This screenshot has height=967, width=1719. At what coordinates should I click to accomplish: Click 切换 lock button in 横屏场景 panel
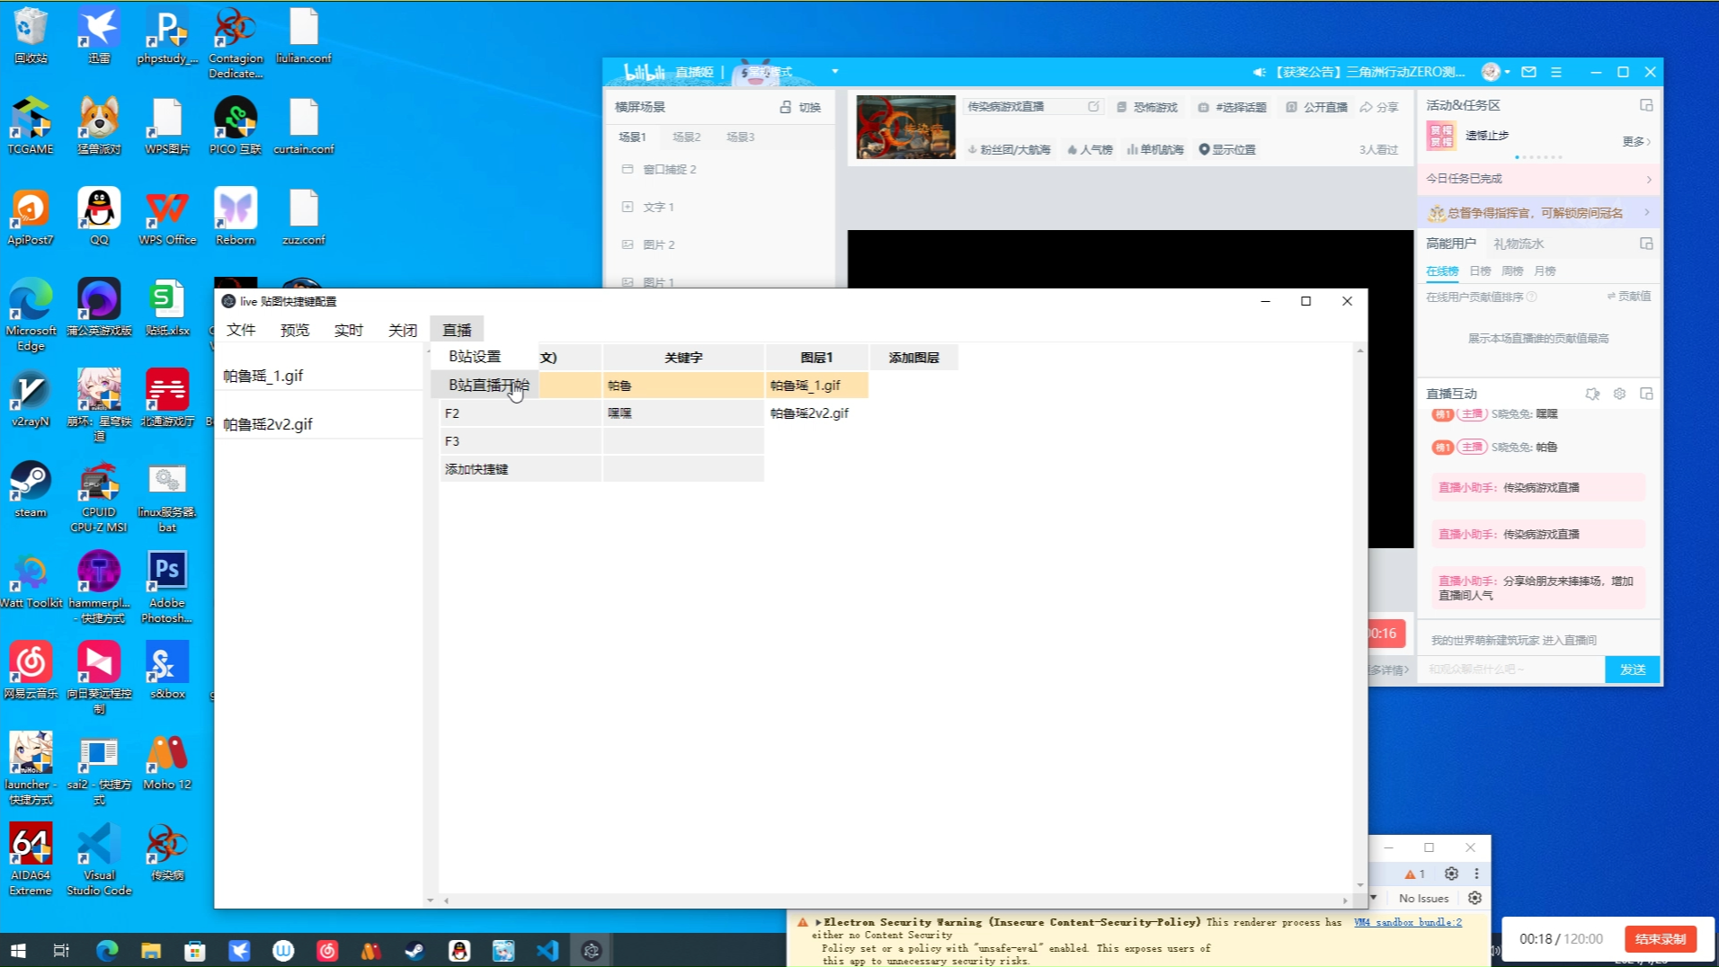tap(800, 107)
